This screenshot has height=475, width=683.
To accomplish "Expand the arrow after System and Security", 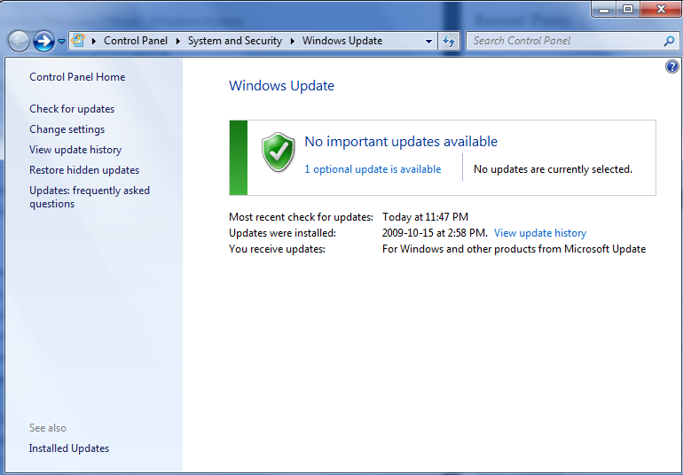I will 293,41.
